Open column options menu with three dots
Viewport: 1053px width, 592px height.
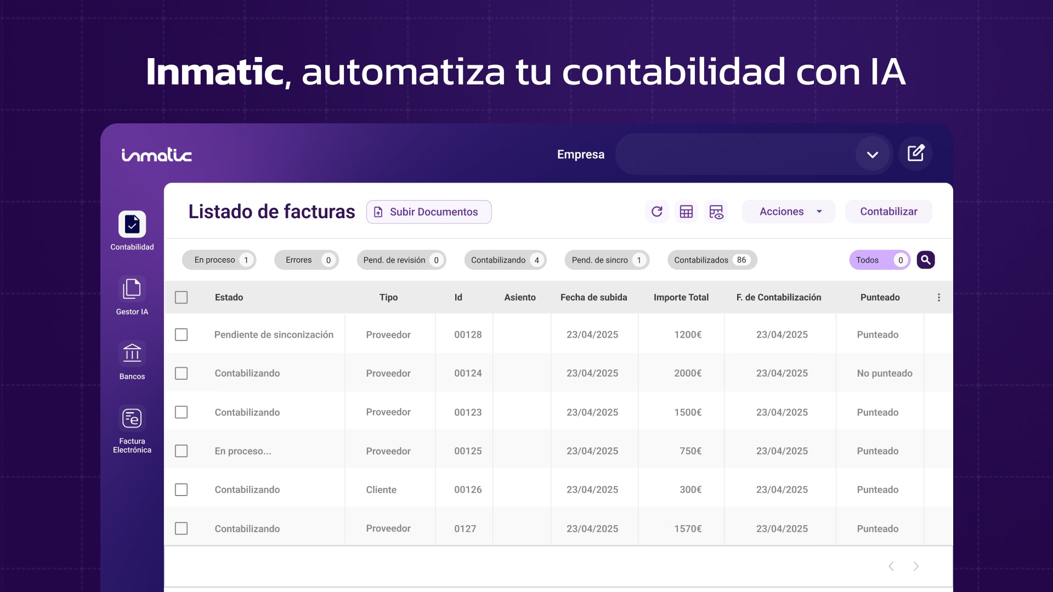coord(938,297)
